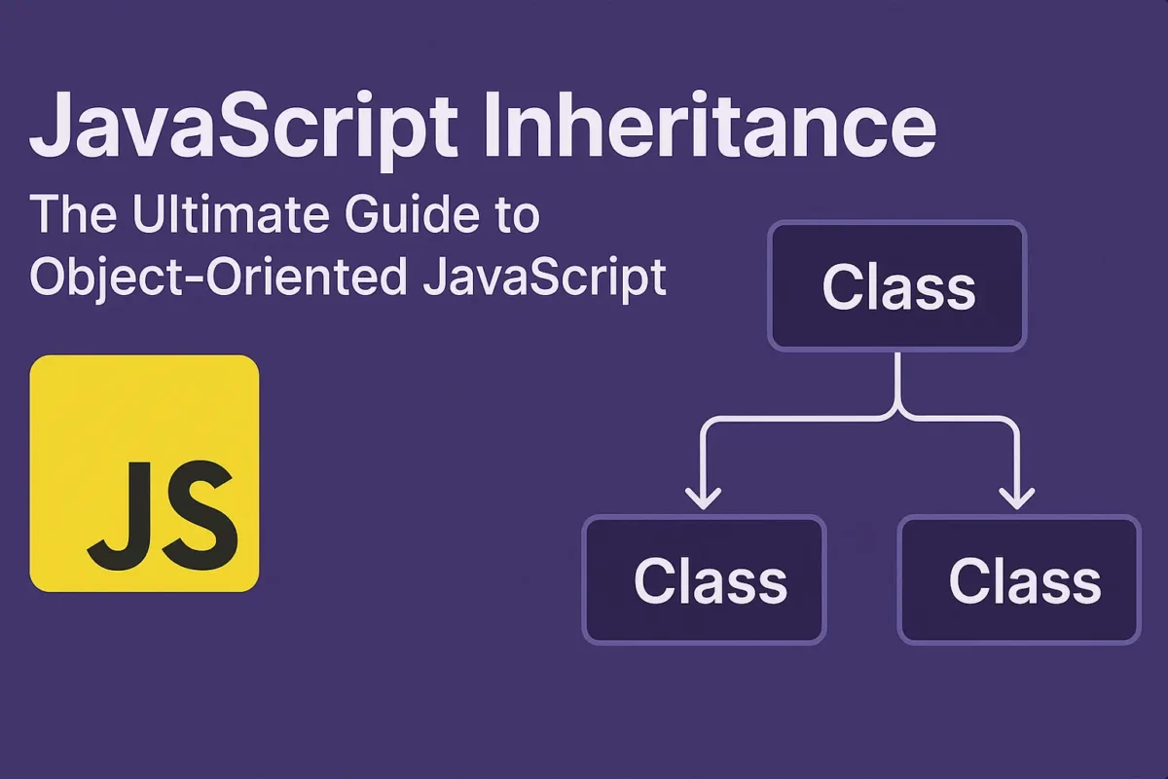Select the bottom-right child Class box
The image size is (1168, 779).
[1018, 580]
